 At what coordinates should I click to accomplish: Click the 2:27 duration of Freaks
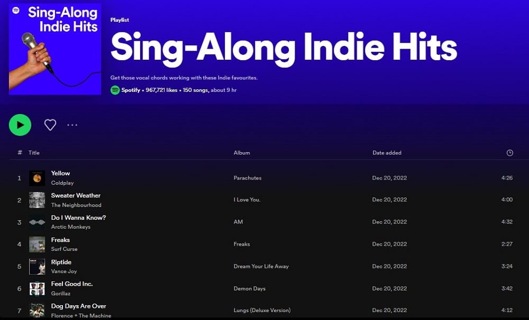(507, 244)
